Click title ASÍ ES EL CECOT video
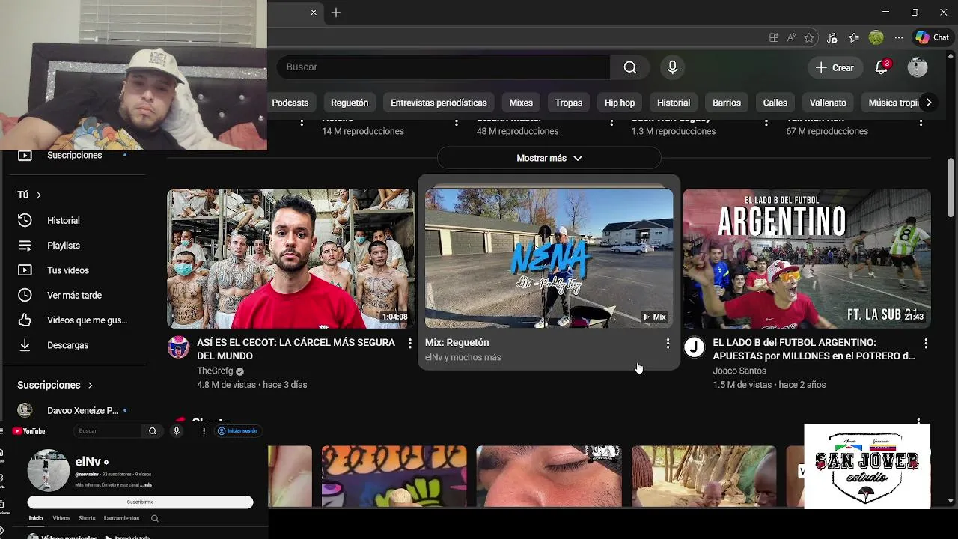 [296, 349]
